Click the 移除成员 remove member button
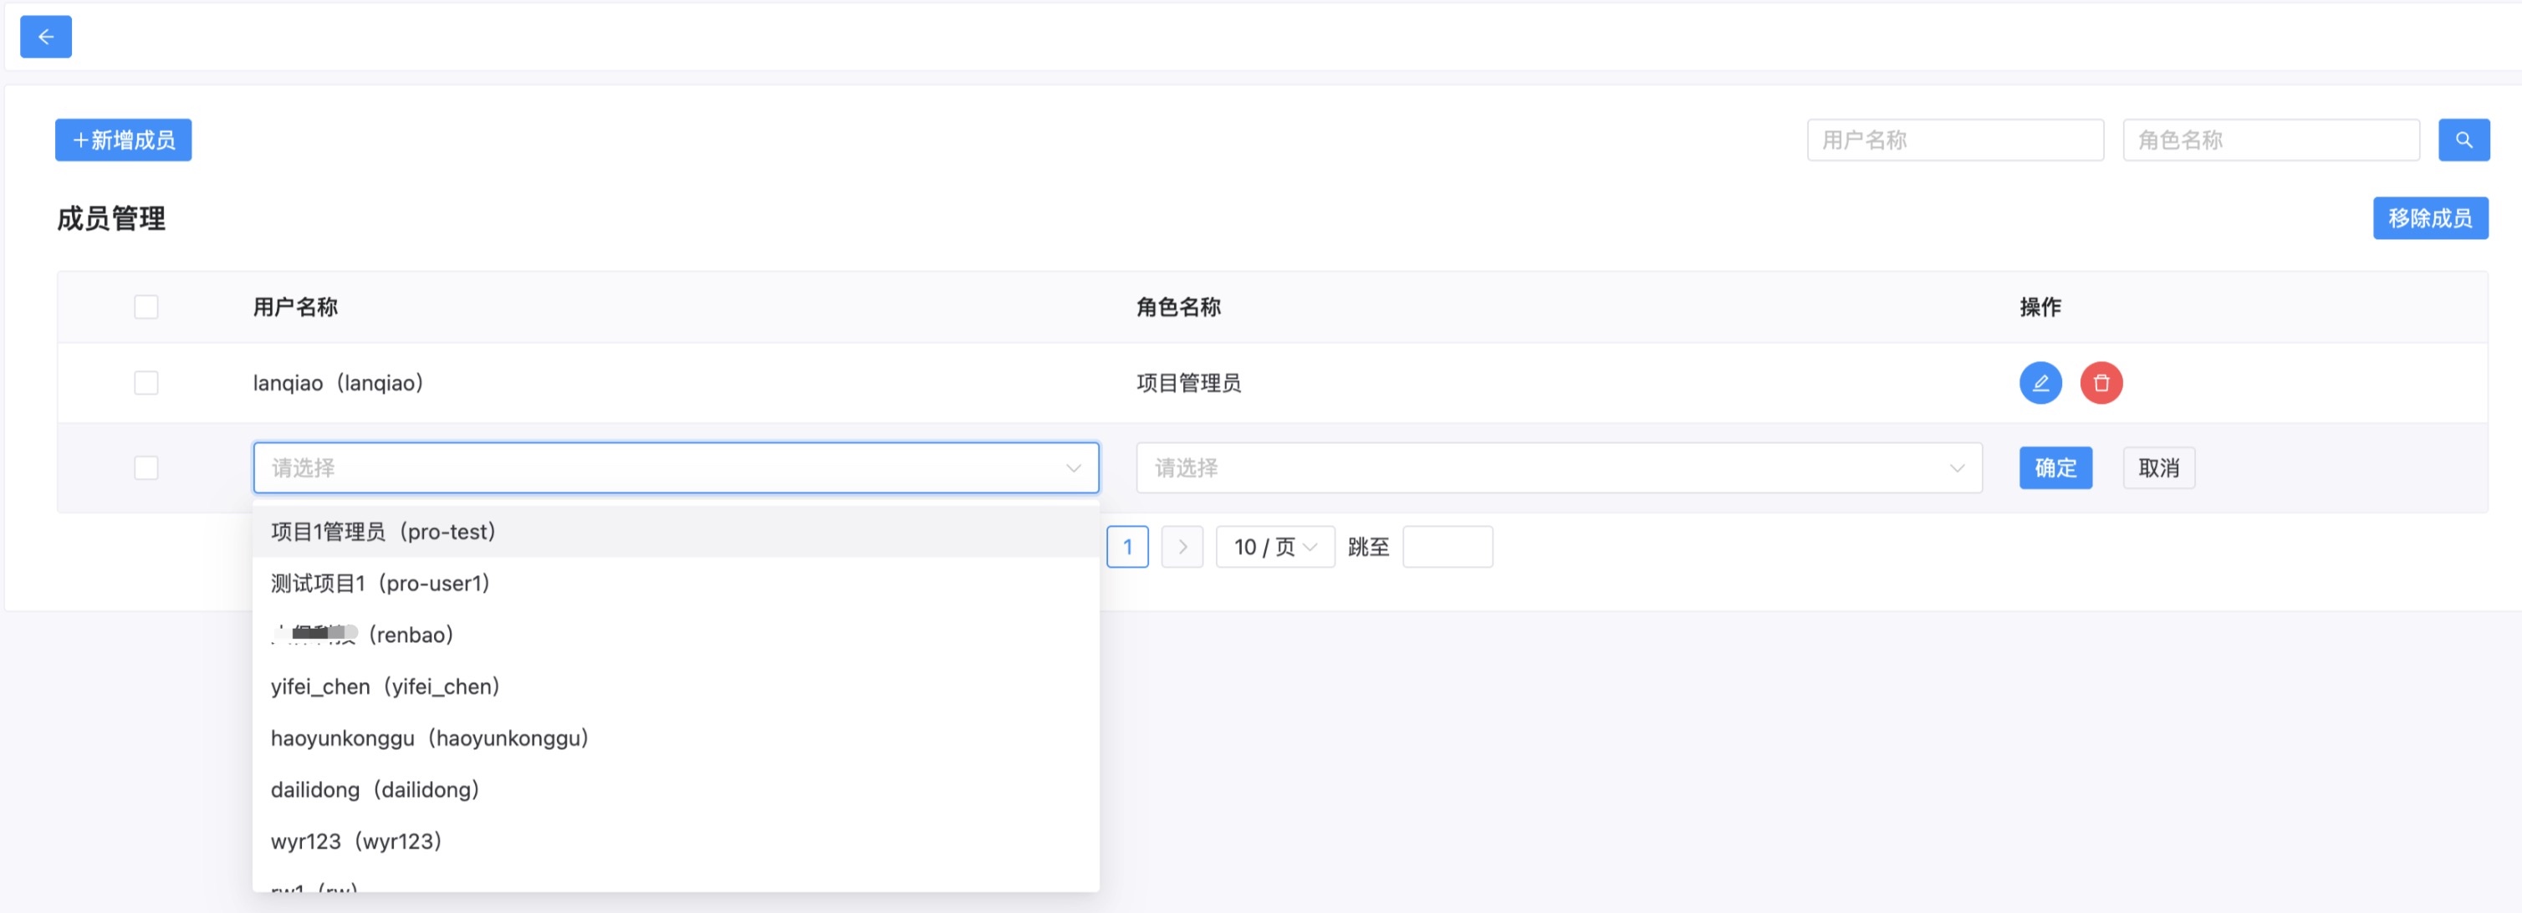The width and height of the screenshot is (2522, 913). 2429,218
